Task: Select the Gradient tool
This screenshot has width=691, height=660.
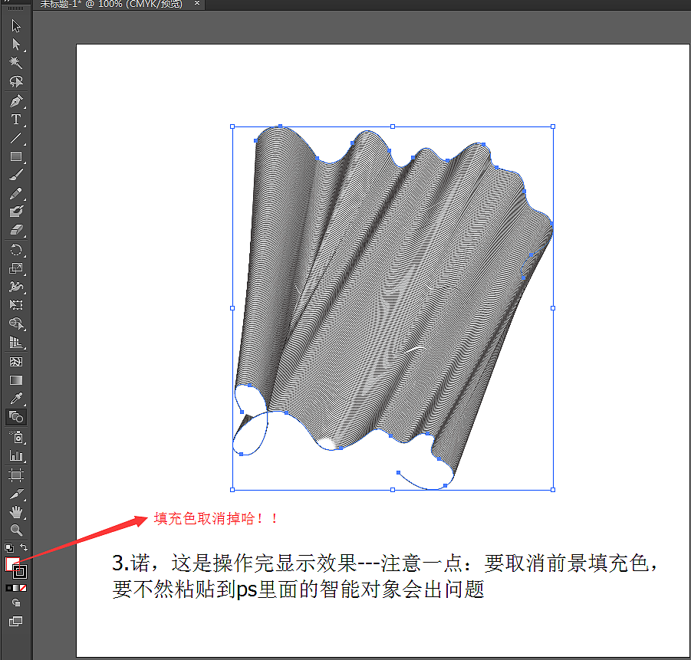Action: (x=16, y=380)
